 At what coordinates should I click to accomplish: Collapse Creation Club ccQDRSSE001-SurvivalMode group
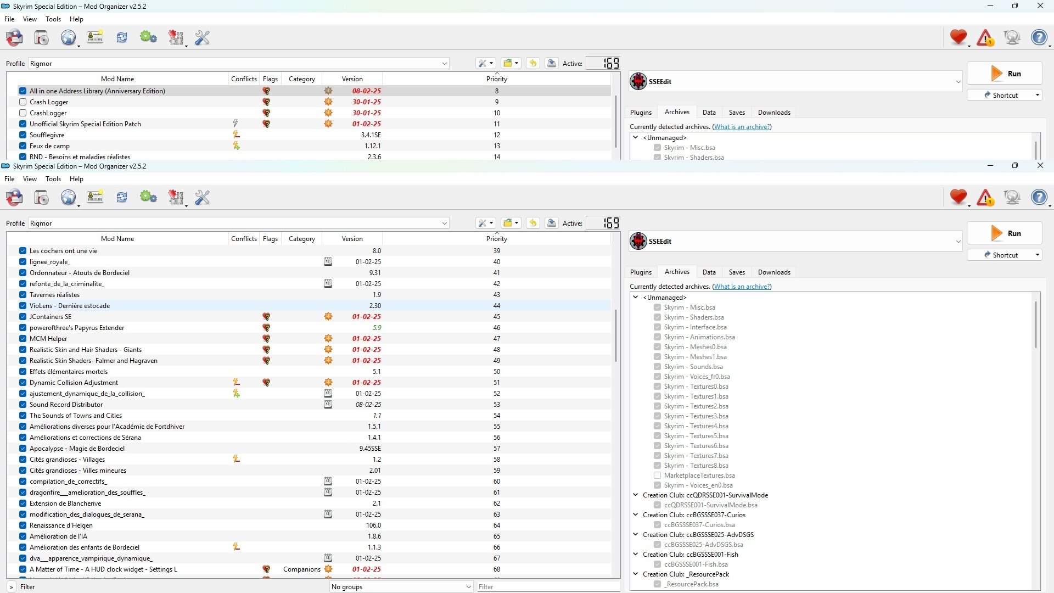click(636, 495)
